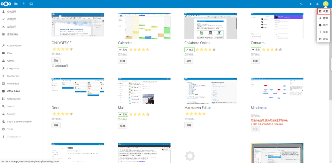Select 用户 in the user menu
332x163 pixels.
pyautogui.click(x=323, y=25)
